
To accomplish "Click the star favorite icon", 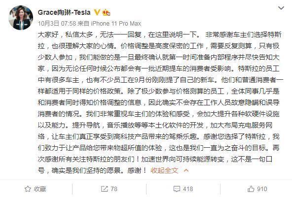I will [x=28, y=189].
